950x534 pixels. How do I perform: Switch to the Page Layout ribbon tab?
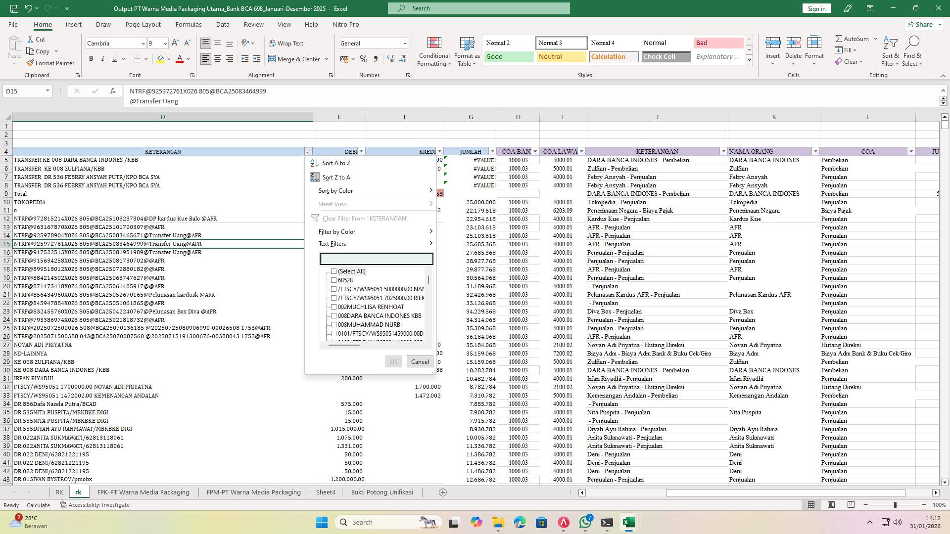(142, 24)
